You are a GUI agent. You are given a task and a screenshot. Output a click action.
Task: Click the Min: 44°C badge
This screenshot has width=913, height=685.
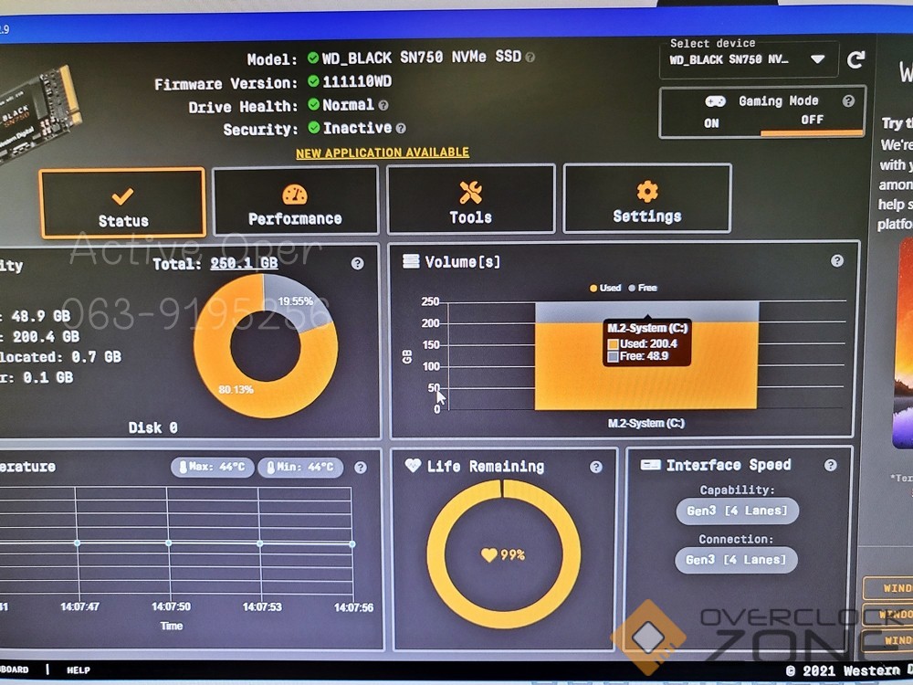click(x=300, y=467)
